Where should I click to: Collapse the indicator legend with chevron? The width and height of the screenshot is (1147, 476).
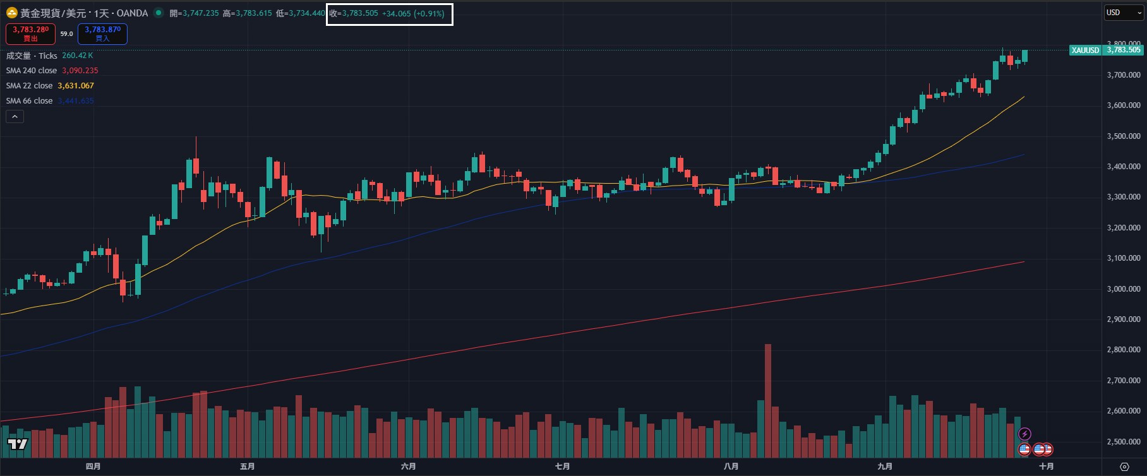pos(15,116)
